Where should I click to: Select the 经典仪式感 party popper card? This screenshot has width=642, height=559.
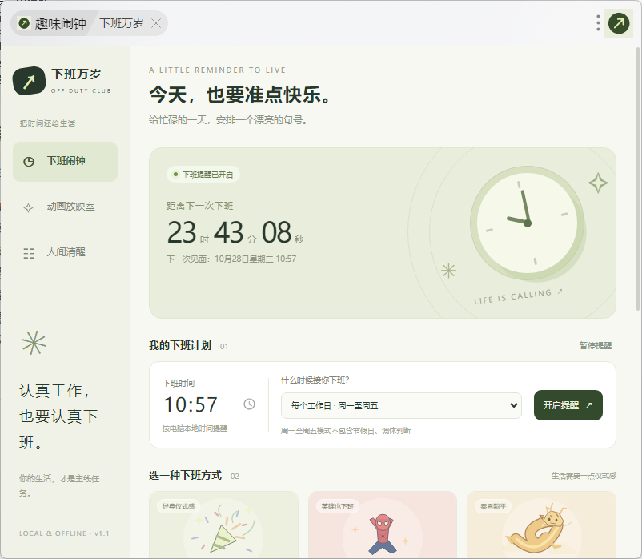click(x=223, y=525)
